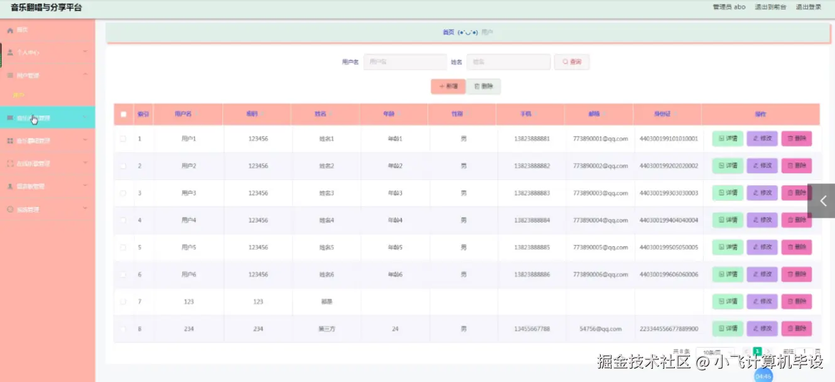This screenshot has width=835, height=382.
Task: Click the 系统管理 smiley icon in sidebar
Action: point(9,210)
